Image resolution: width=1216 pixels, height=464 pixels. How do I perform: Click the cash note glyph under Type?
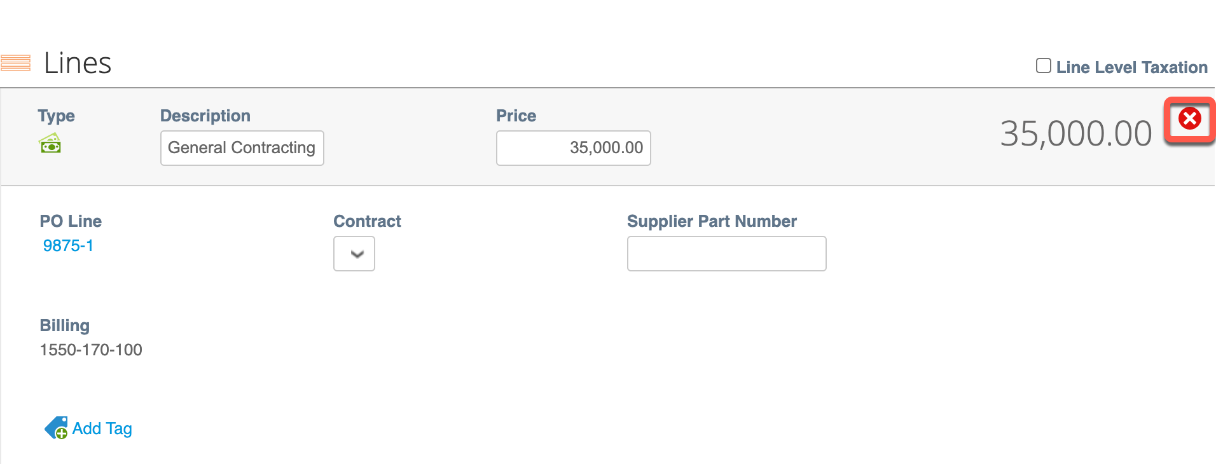(x=51, y=143)
